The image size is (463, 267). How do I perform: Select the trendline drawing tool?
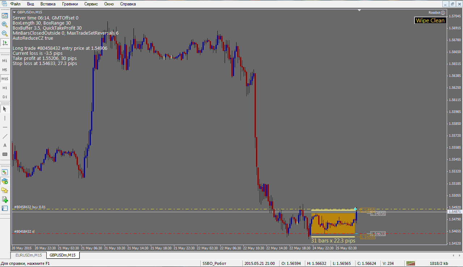pyautogui.click(x=5, y=136)
